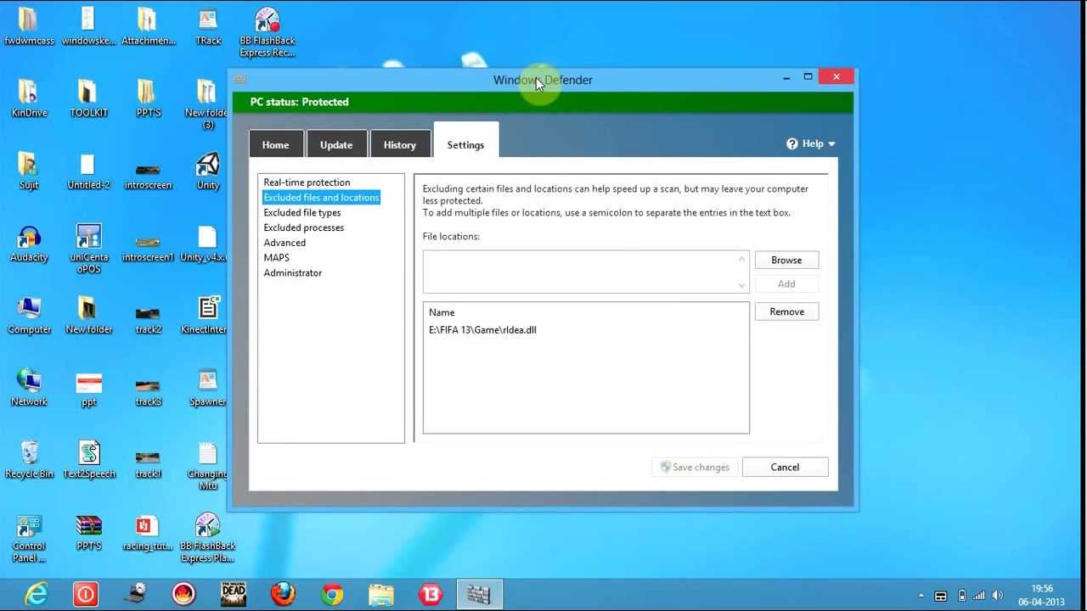This screenshot has height=611, width=1087.
Task: Select Excluded files and locations
Action: coord(321,198)
